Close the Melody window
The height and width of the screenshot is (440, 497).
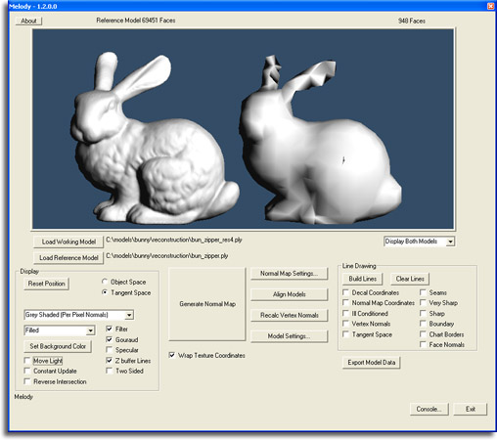click(x=490, y=6)
